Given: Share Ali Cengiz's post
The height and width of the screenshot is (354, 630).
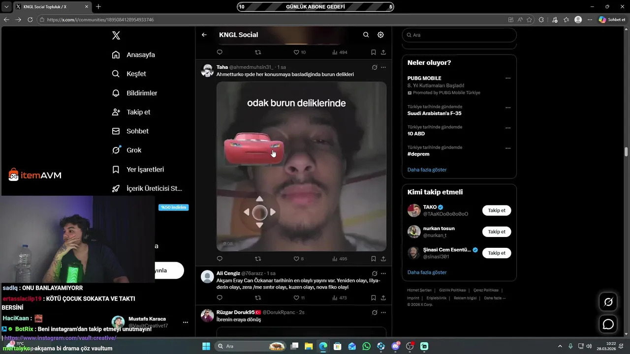Looking at the screenshot, I should pos(383,297).
